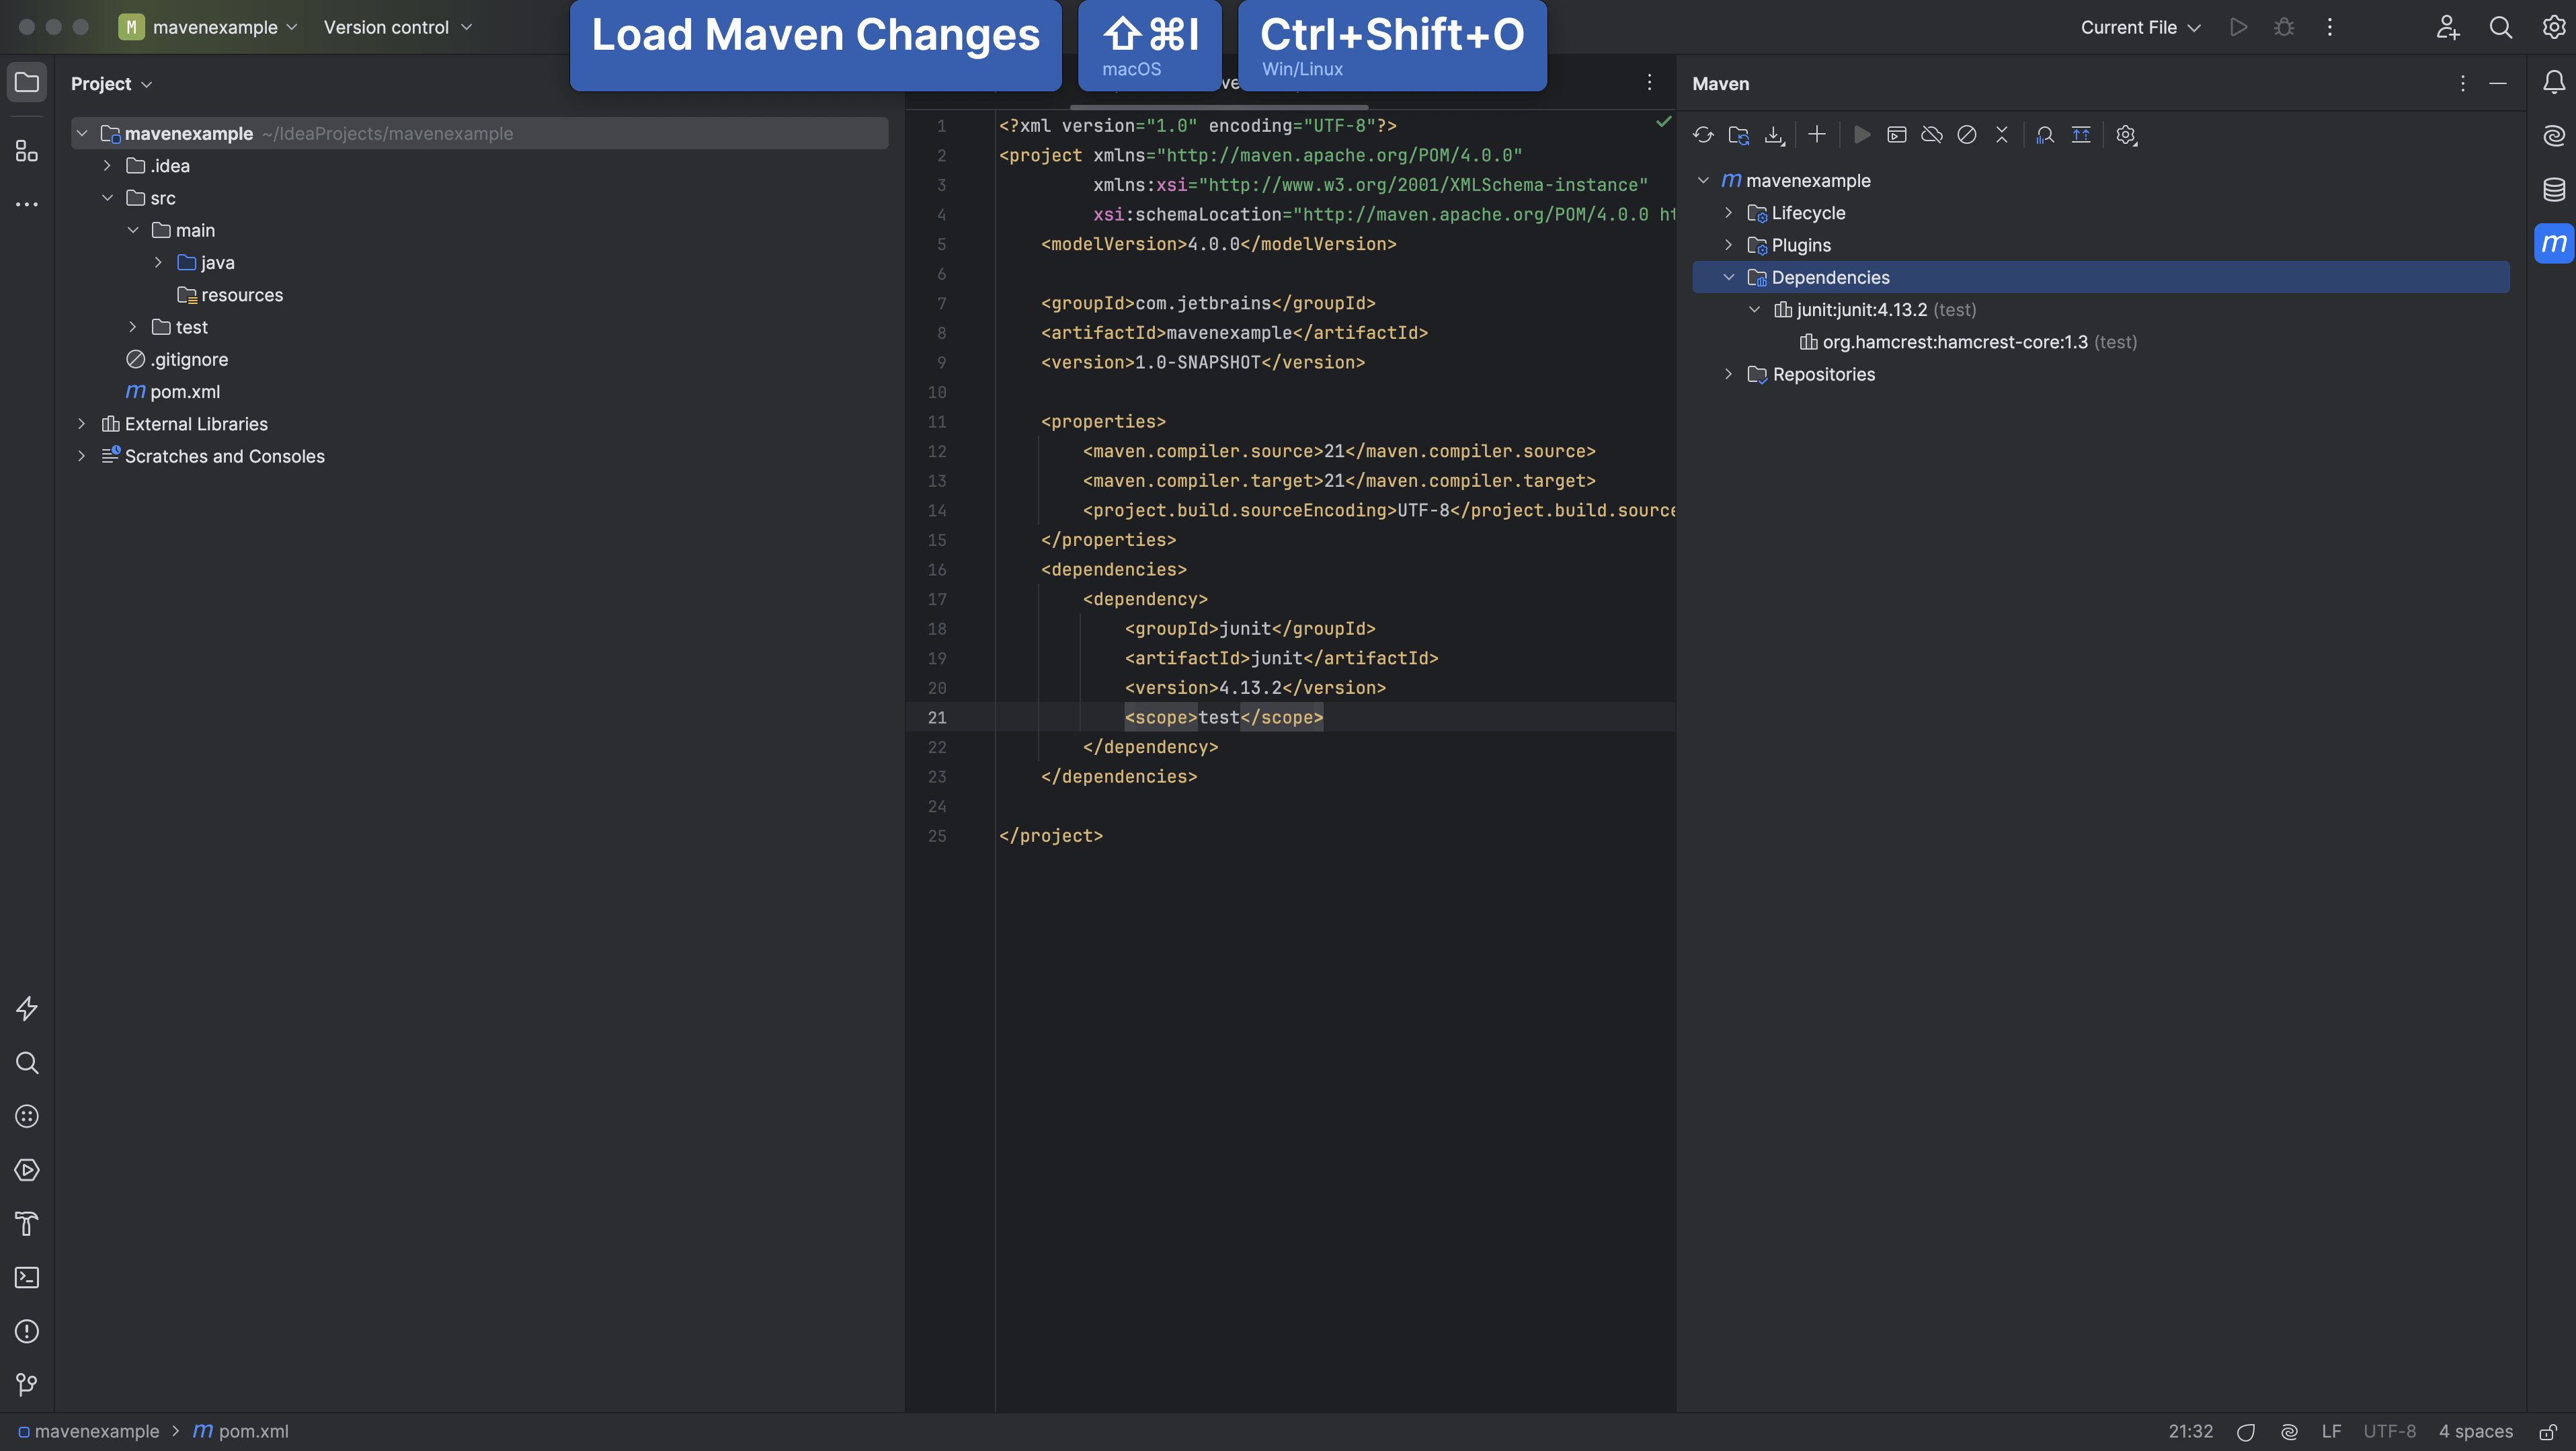2576x1451 pixels.
Task: Execute a Maven goal
Action: point(1897,134)
